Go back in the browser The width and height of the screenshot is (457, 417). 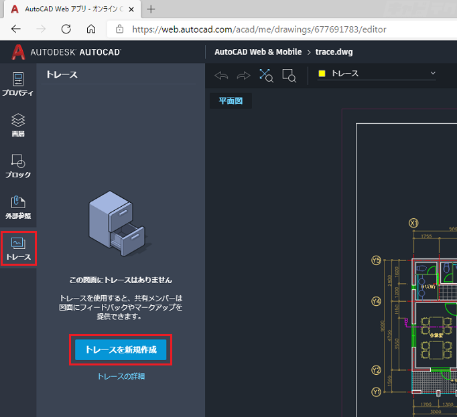coord(16,29)
